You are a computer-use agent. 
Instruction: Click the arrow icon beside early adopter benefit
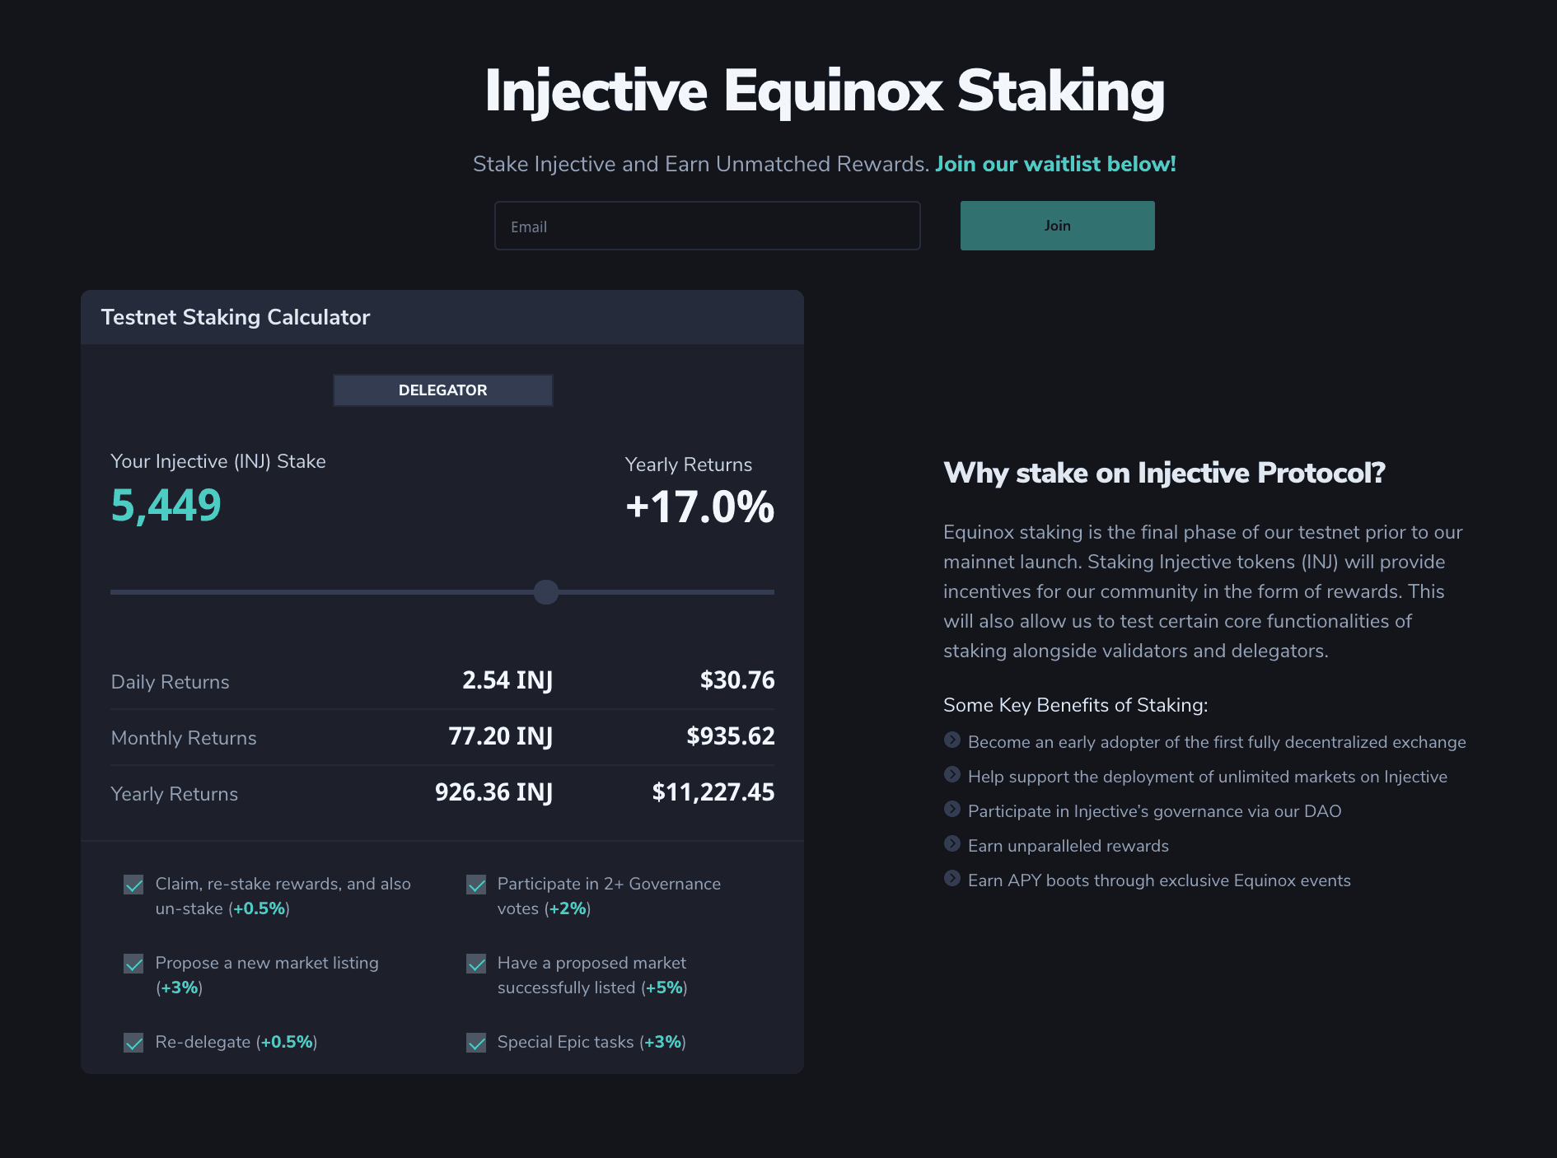(x=951, y=740)
